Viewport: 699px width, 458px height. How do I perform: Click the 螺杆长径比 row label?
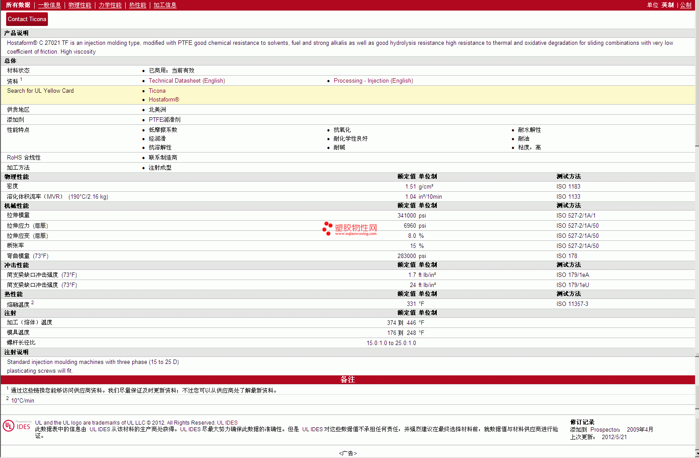(21, 343)
